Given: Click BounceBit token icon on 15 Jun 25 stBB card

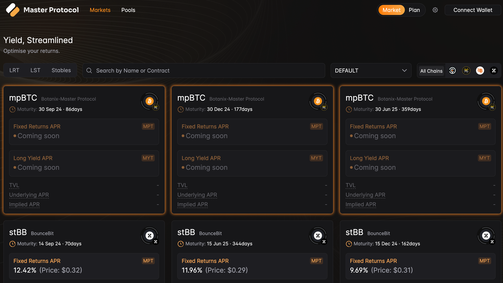Looking at the screenshot, I should click(318, 236).
